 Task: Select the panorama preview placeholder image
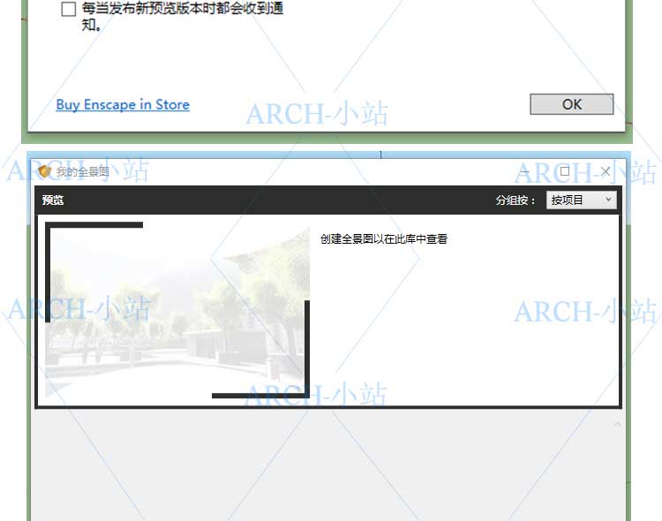(x=177, y=309)
